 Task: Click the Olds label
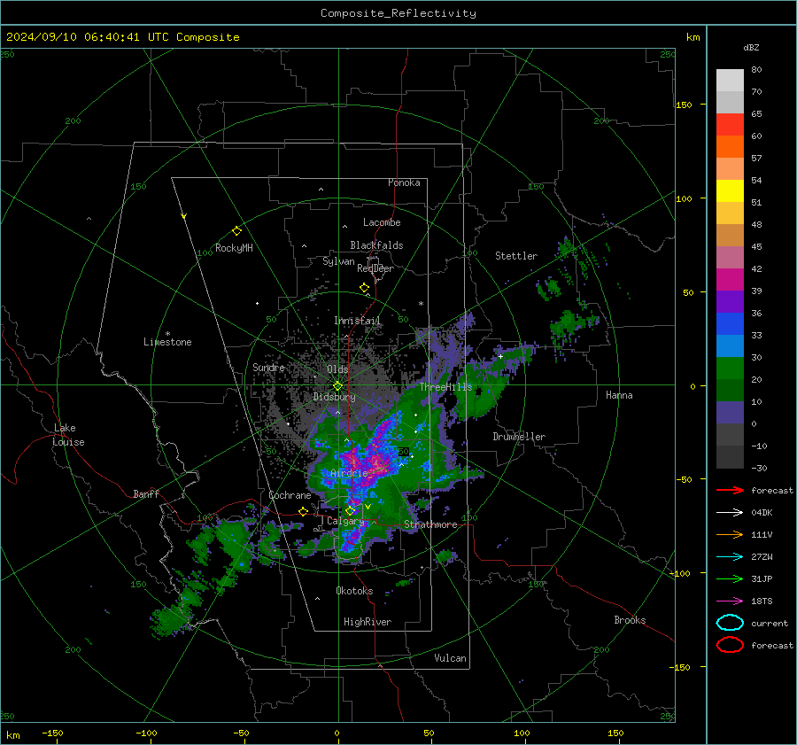coord(337,369)
